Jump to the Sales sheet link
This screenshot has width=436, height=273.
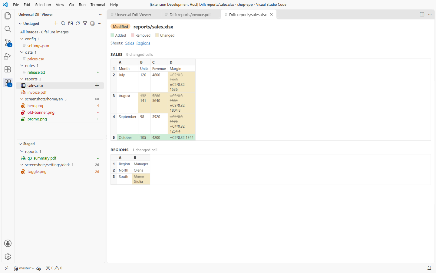[x=130, y=43]
